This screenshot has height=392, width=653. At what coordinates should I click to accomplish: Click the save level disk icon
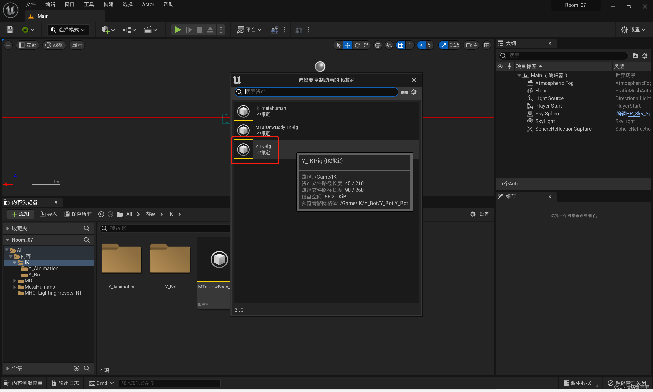tap(10, 30)
